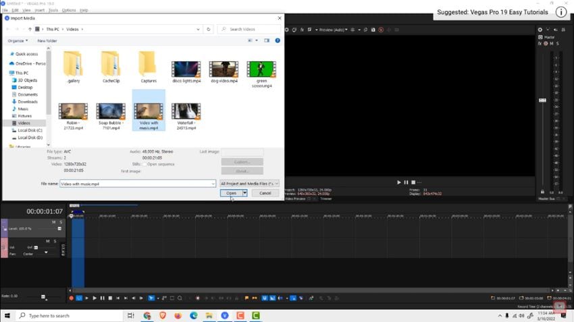Click the dialog help question mark icon

[278, 40]
